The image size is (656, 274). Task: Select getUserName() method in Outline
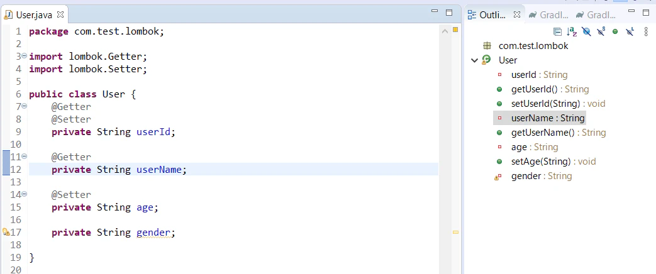click(558, 133)
